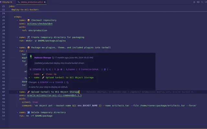Screen dimensions: 207x129
Task: Open changes with previous revision icon (left-arrow diamond)
Action: pos(198,2)
